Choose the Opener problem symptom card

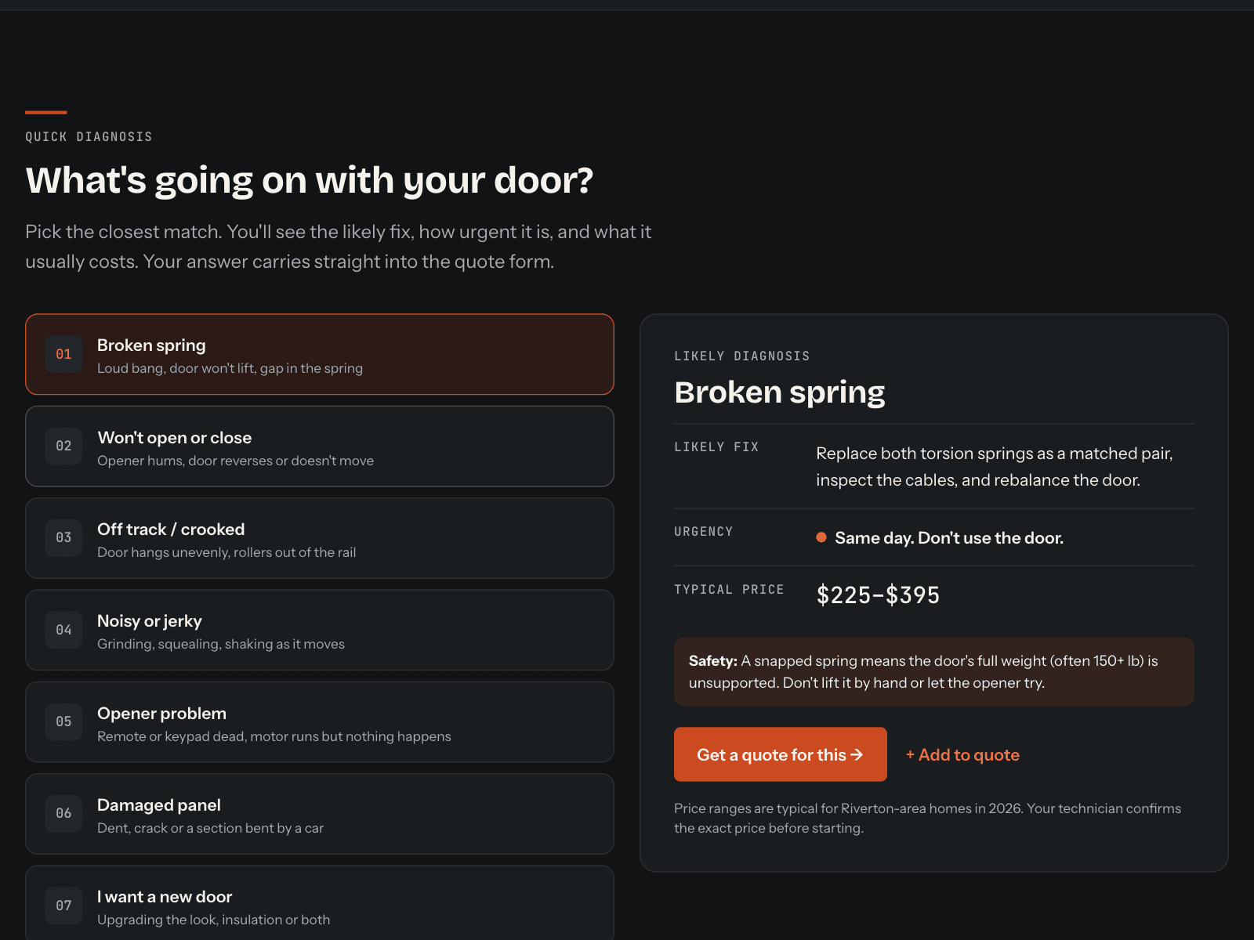pos(320,721)
